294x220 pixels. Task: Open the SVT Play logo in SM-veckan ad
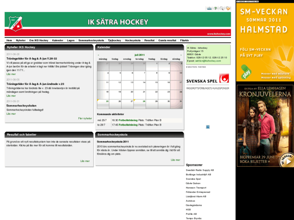[x=246, y=72]
